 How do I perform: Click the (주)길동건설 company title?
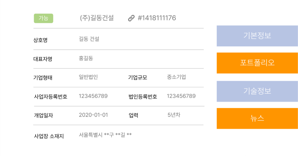coord(97,18)
